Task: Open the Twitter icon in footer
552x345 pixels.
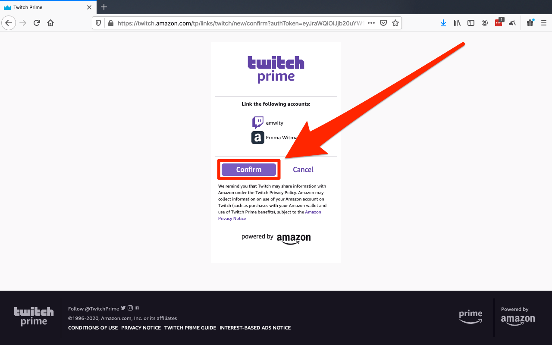Action: click(x=123, y=308)
